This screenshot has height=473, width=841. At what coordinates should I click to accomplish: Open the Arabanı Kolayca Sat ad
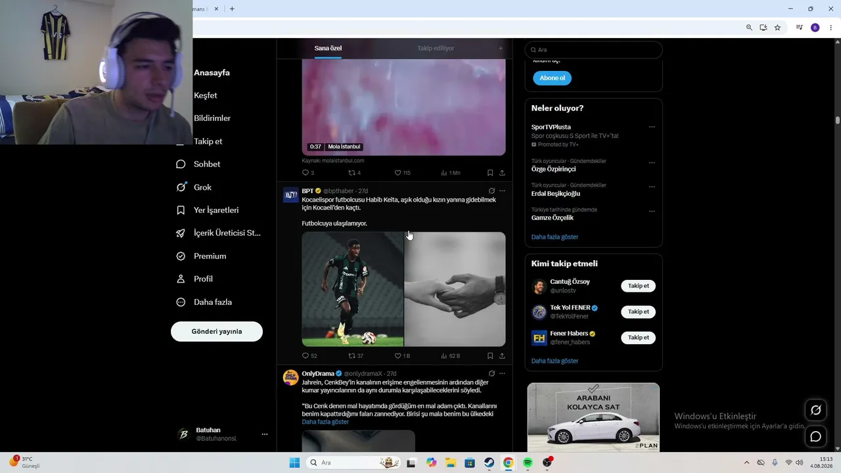(x=593, y=417)
